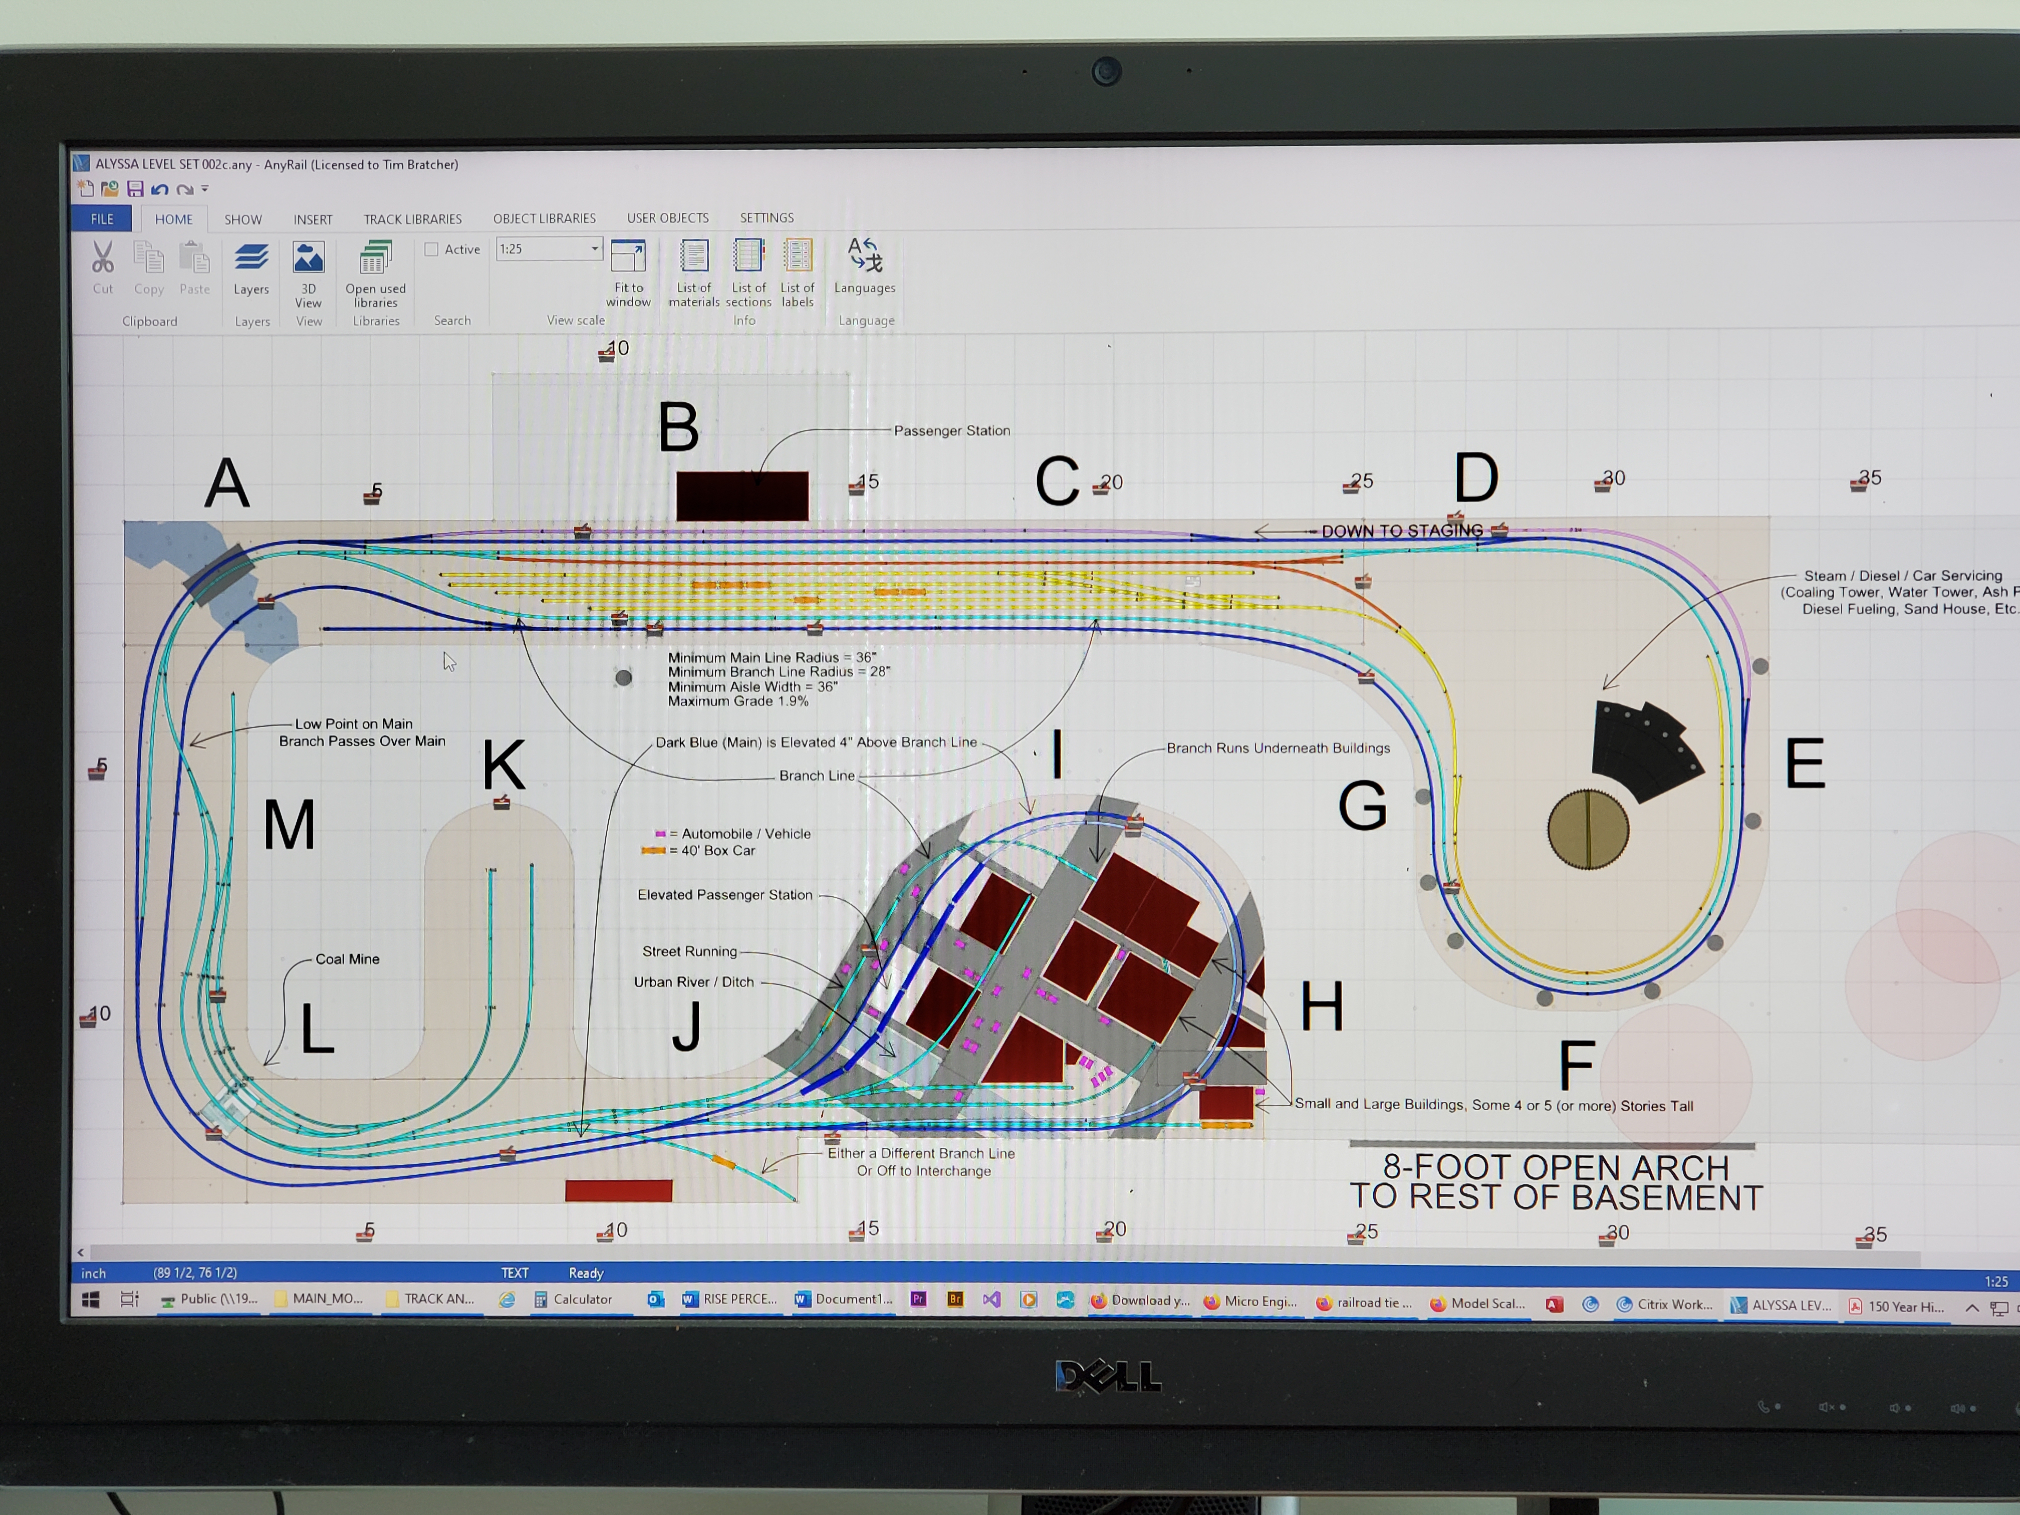Undo the last action

point(160,189)
